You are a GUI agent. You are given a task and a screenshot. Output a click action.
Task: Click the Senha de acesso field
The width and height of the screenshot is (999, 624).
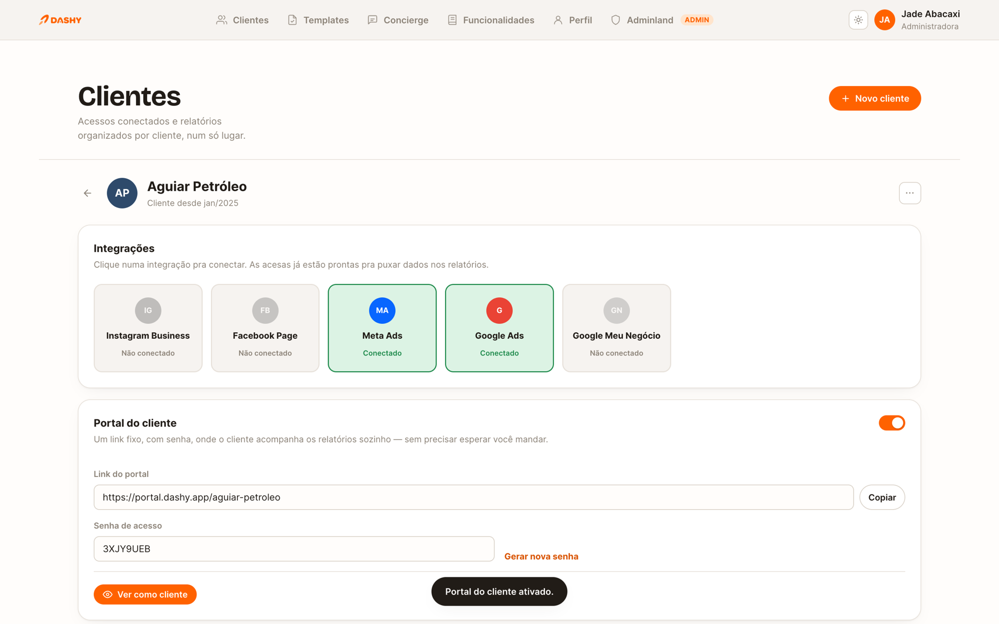[294, 549]
